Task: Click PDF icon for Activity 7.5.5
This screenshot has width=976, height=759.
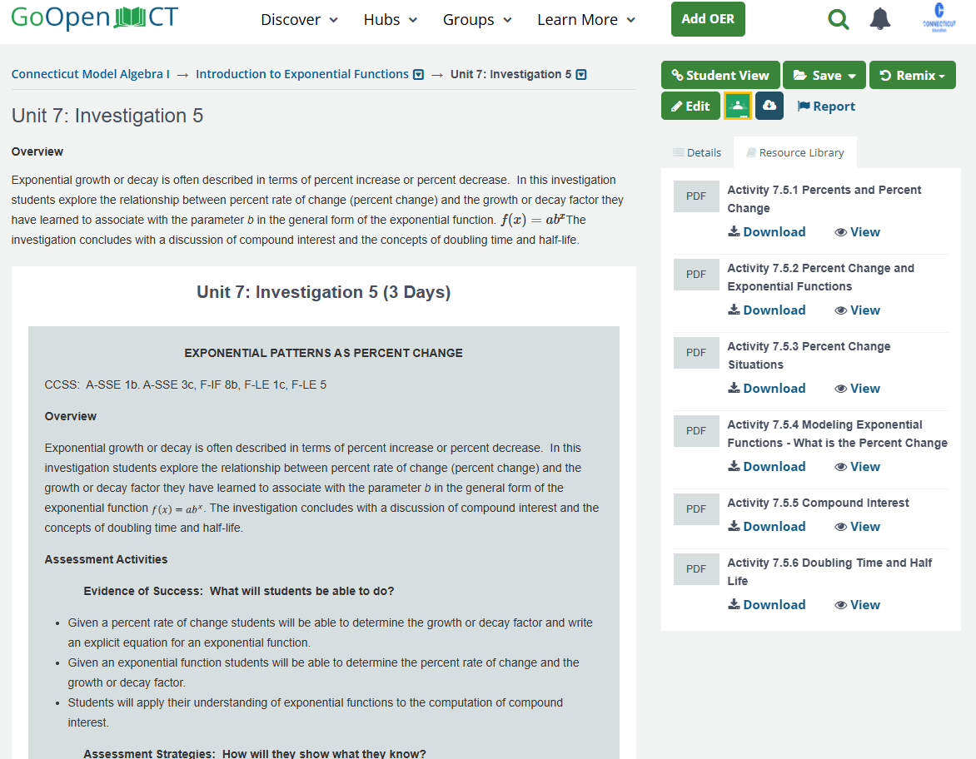Action: 696,509
